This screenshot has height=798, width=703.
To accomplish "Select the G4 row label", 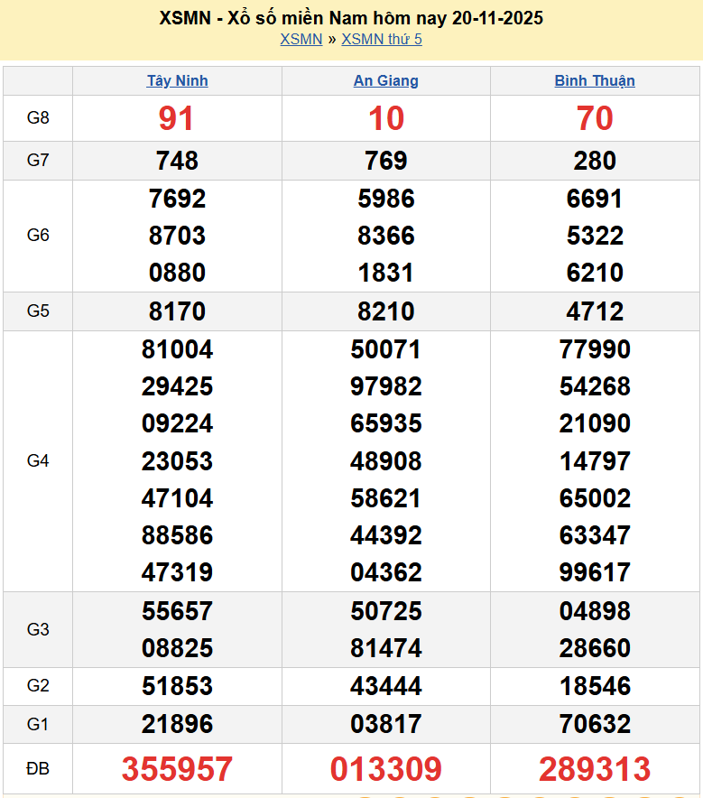I will (x=38, y=461).
